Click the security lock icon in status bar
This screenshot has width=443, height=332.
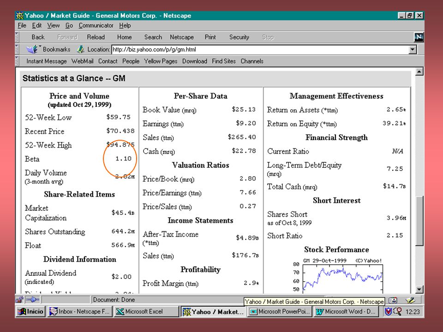coord(19,300)
